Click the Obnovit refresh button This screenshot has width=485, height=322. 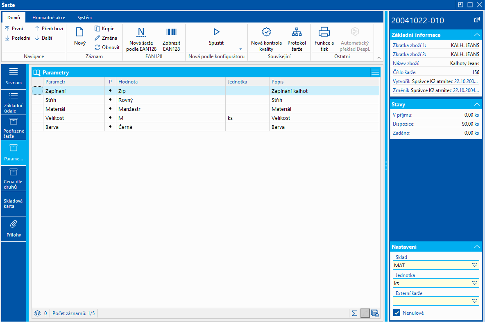coord(107,47)
